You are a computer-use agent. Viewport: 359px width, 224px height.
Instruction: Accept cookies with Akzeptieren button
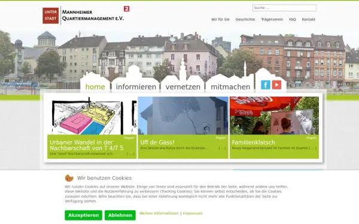[x=83, y=215]
